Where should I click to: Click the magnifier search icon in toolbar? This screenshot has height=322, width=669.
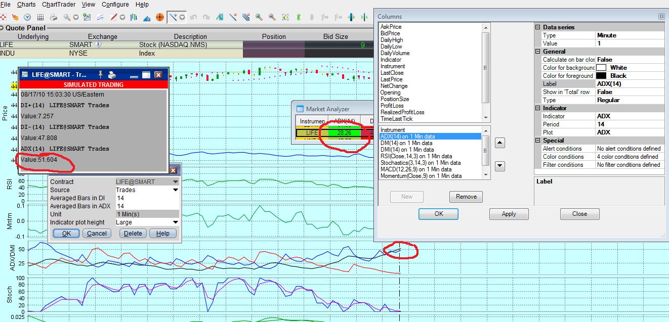[67, 17]
